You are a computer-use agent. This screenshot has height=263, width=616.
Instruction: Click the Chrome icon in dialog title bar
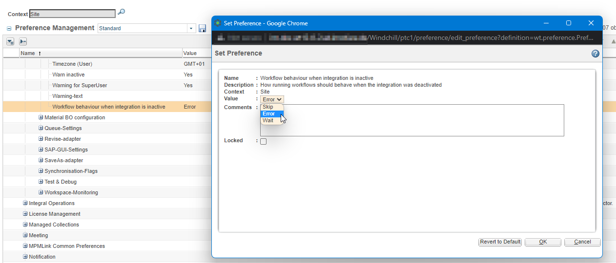[218, 23]
